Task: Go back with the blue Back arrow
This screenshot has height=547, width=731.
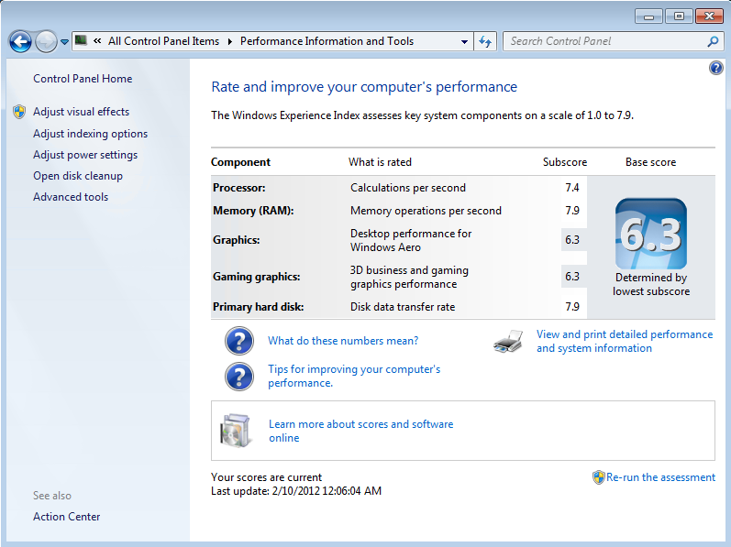Action: (x=20, y=42)
